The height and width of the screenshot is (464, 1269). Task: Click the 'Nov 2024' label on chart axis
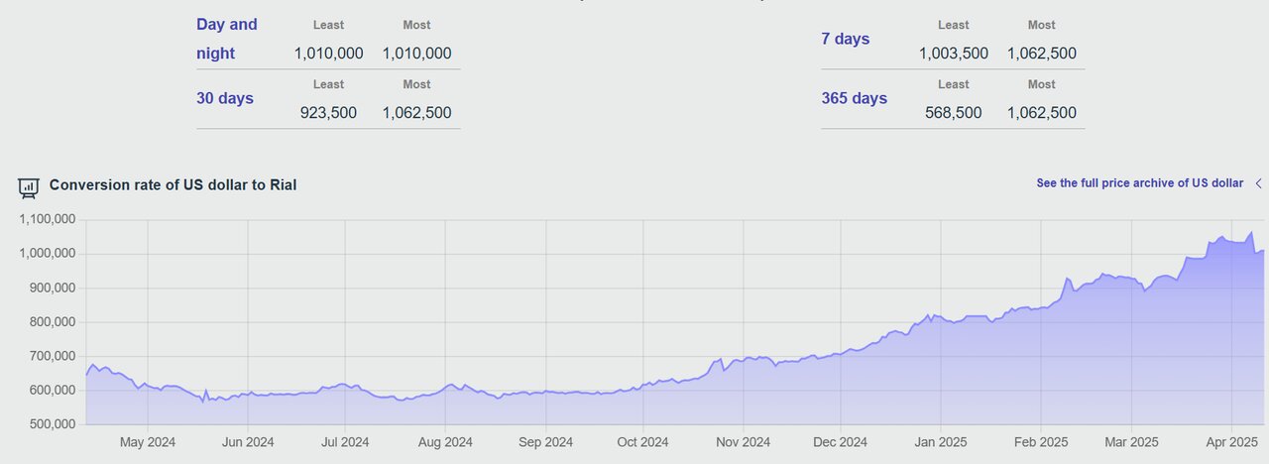pos(743,442)
